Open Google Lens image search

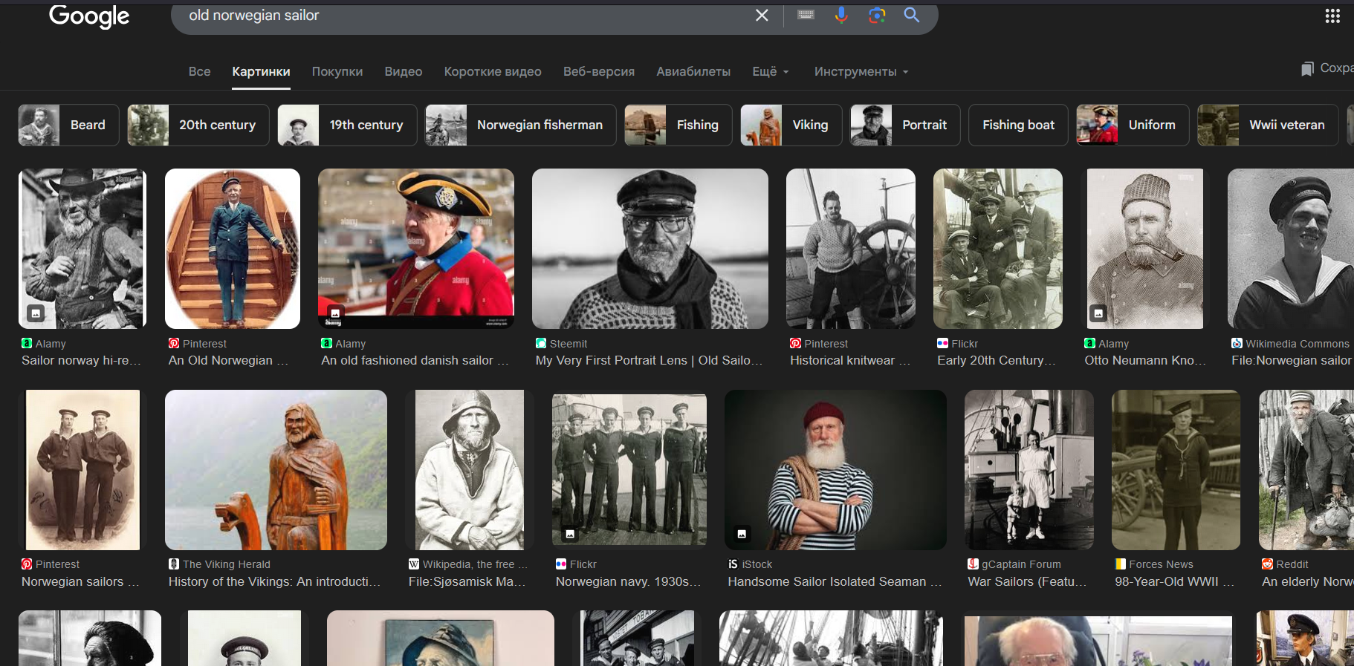pos(877,16)
